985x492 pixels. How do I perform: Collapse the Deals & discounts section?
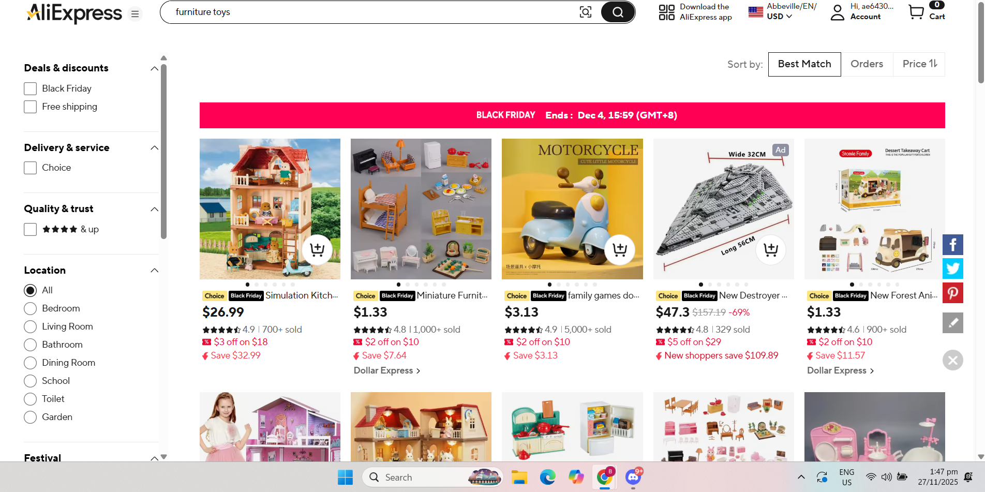(x=154, y=68)
